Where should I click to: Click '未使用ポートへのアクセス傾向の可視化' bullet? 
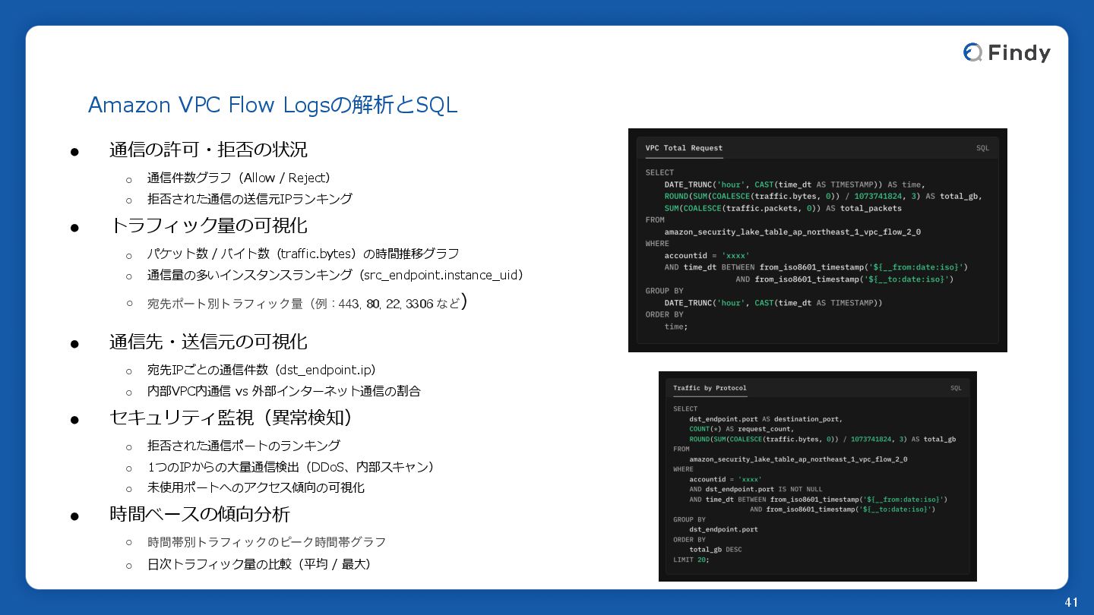(256, 487)
